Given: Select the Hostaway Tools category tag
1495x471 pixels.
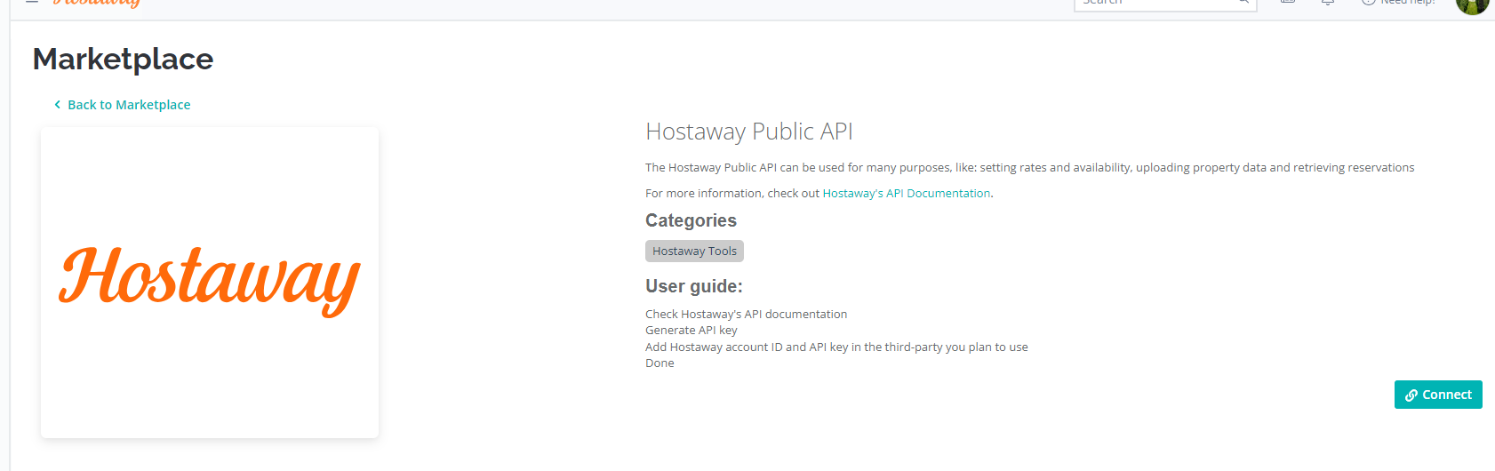Looking at the screenshot, I should click(x=694, y=251).
